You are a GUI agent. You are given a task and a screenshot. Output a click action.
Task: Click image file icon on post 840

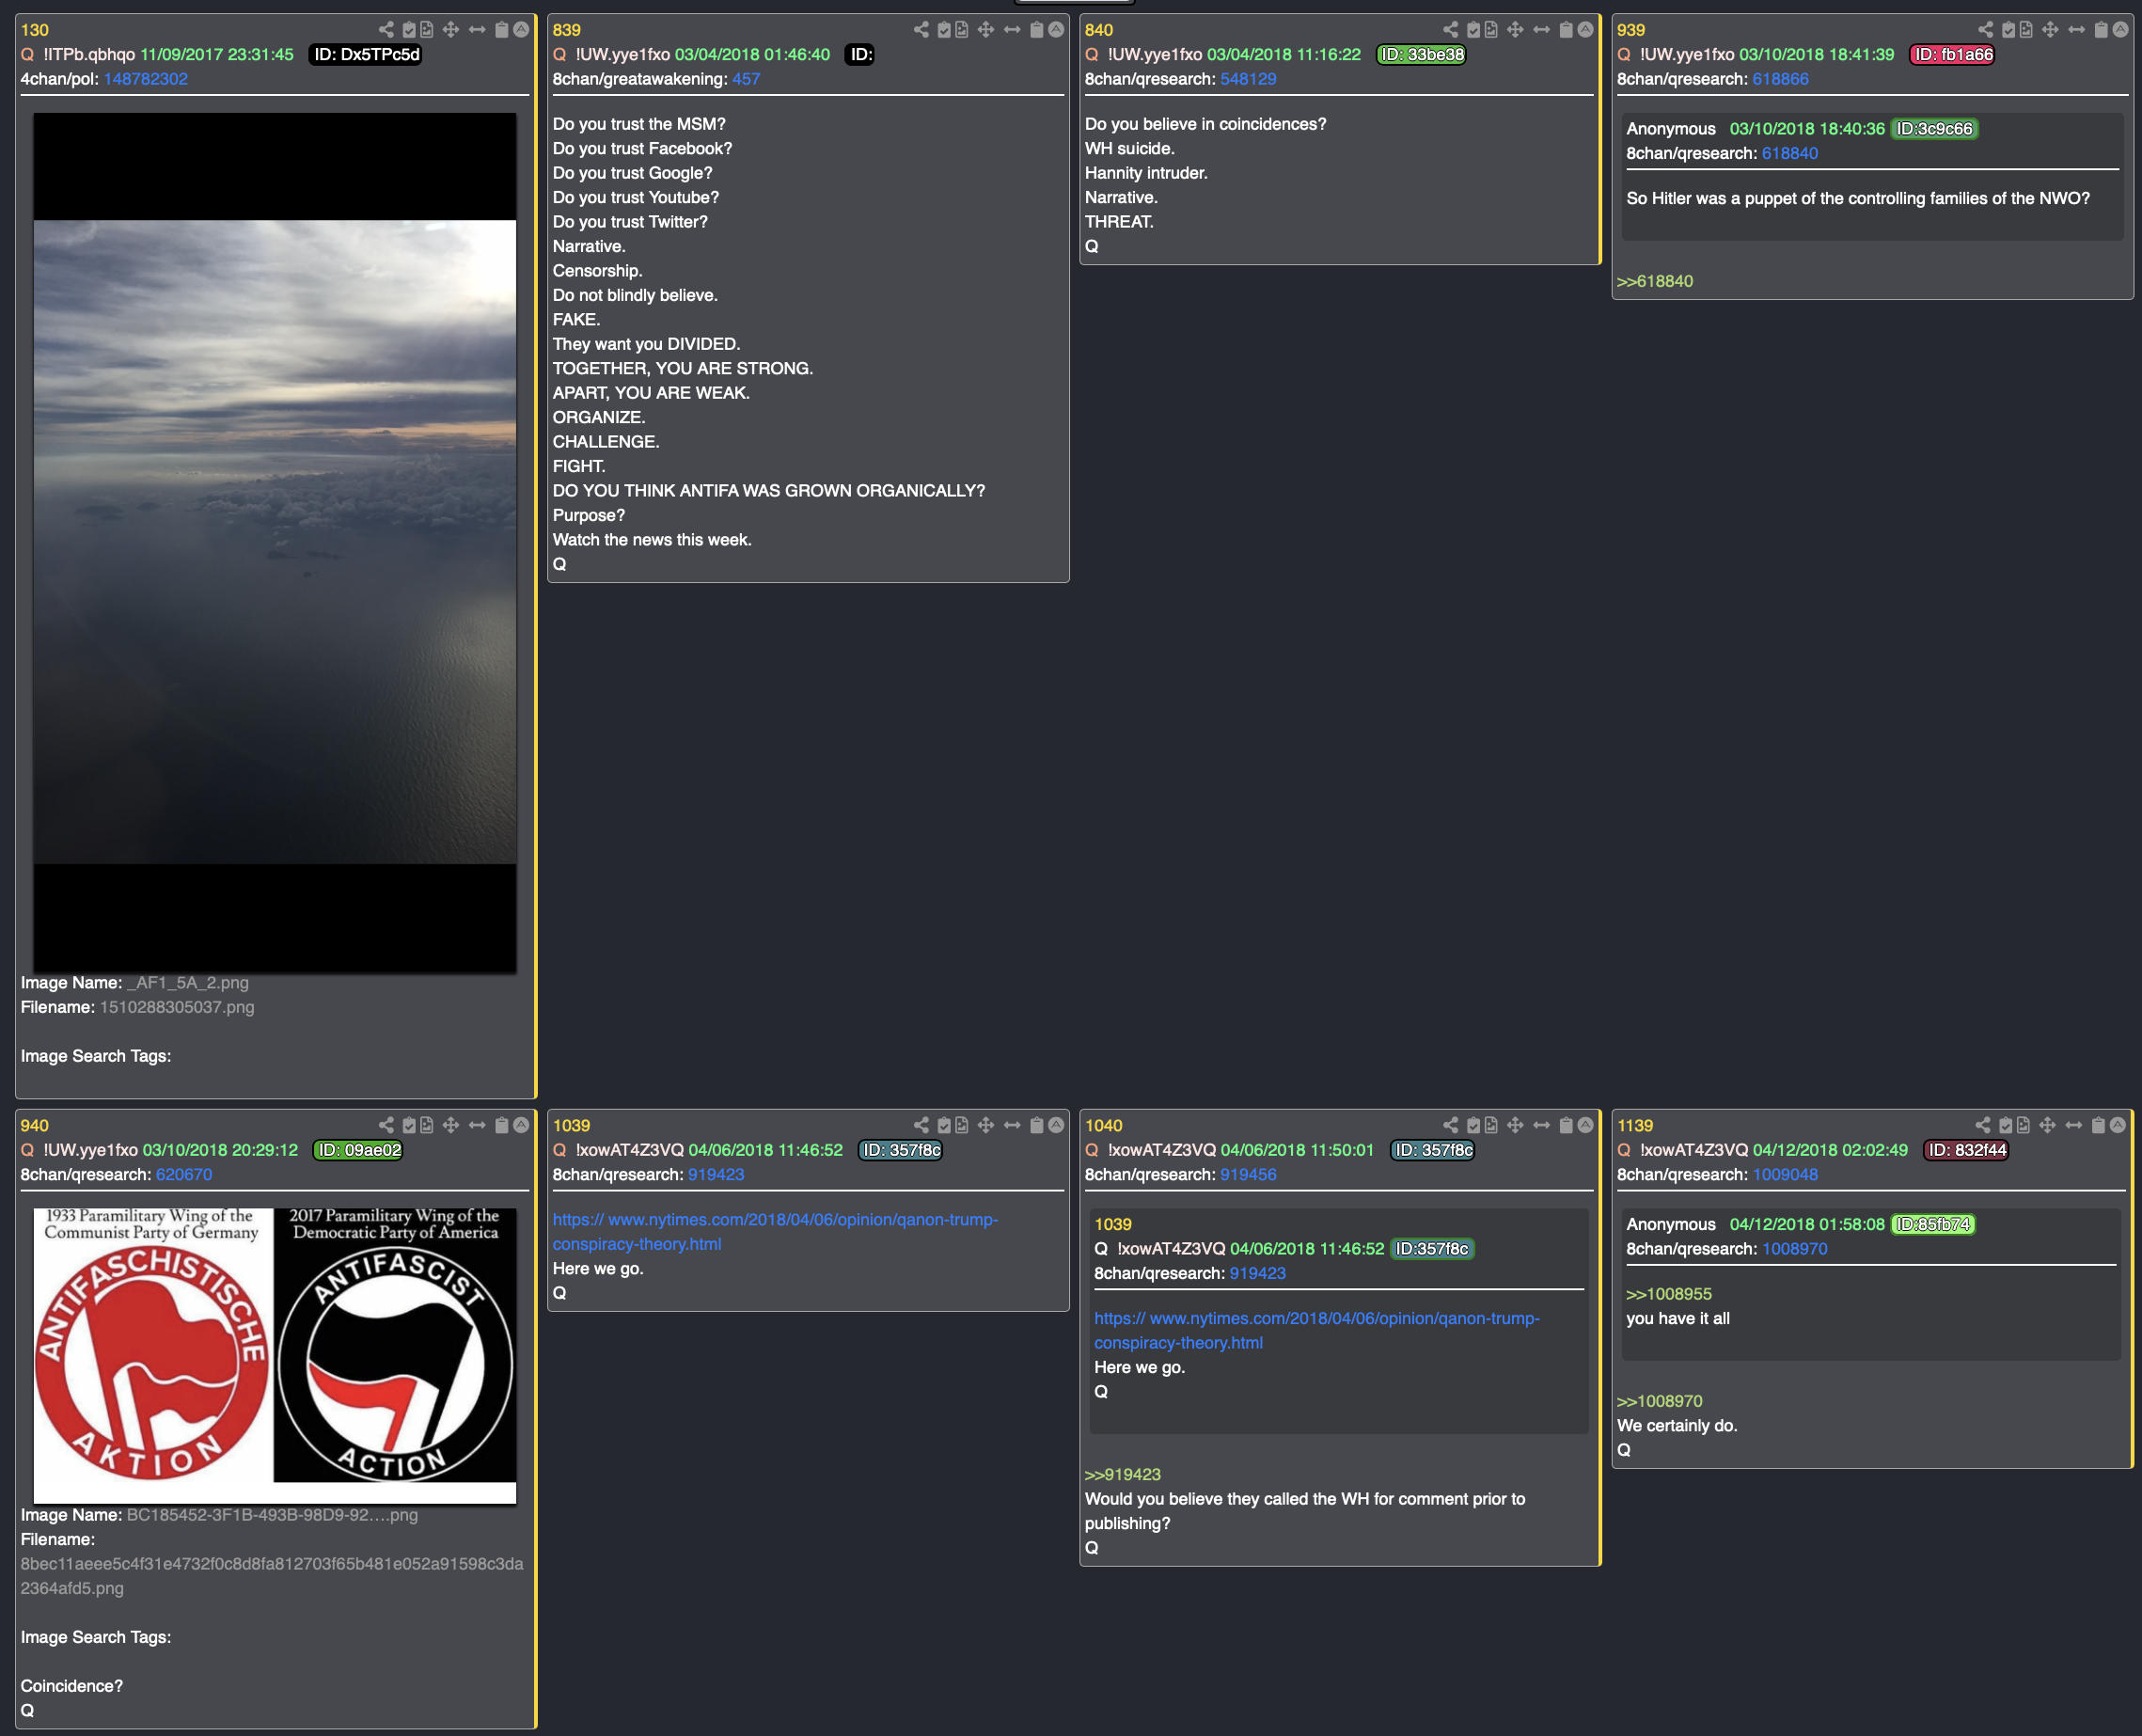point(1491,30)
